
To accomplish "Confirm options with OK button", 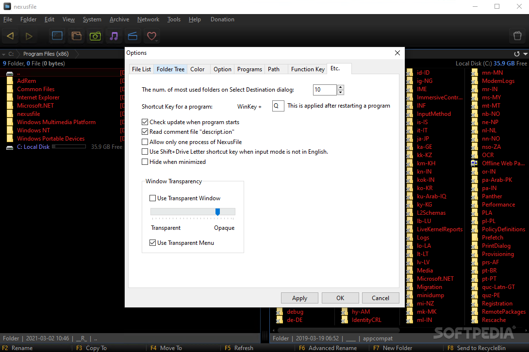I will 340,298.
